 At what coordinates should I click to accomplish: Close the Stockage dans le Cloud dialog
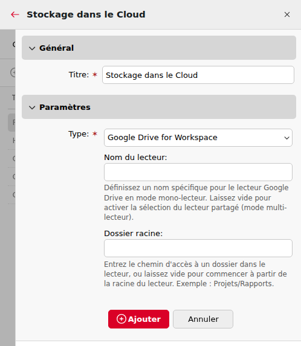click(x=287, y=14)
